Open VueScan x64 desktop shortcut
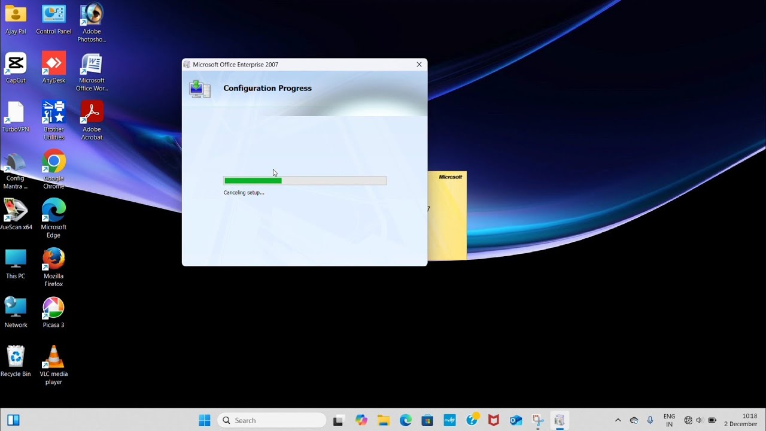 pyautogui.click(x=16, y=215)
